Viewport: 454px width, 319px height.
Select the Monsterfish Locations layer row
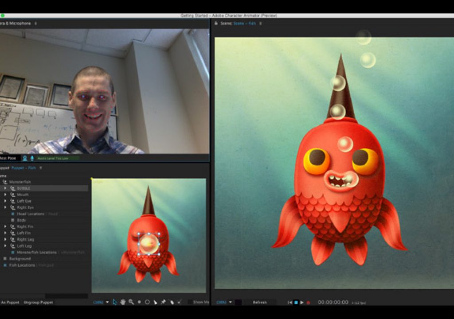pos(44,252)
